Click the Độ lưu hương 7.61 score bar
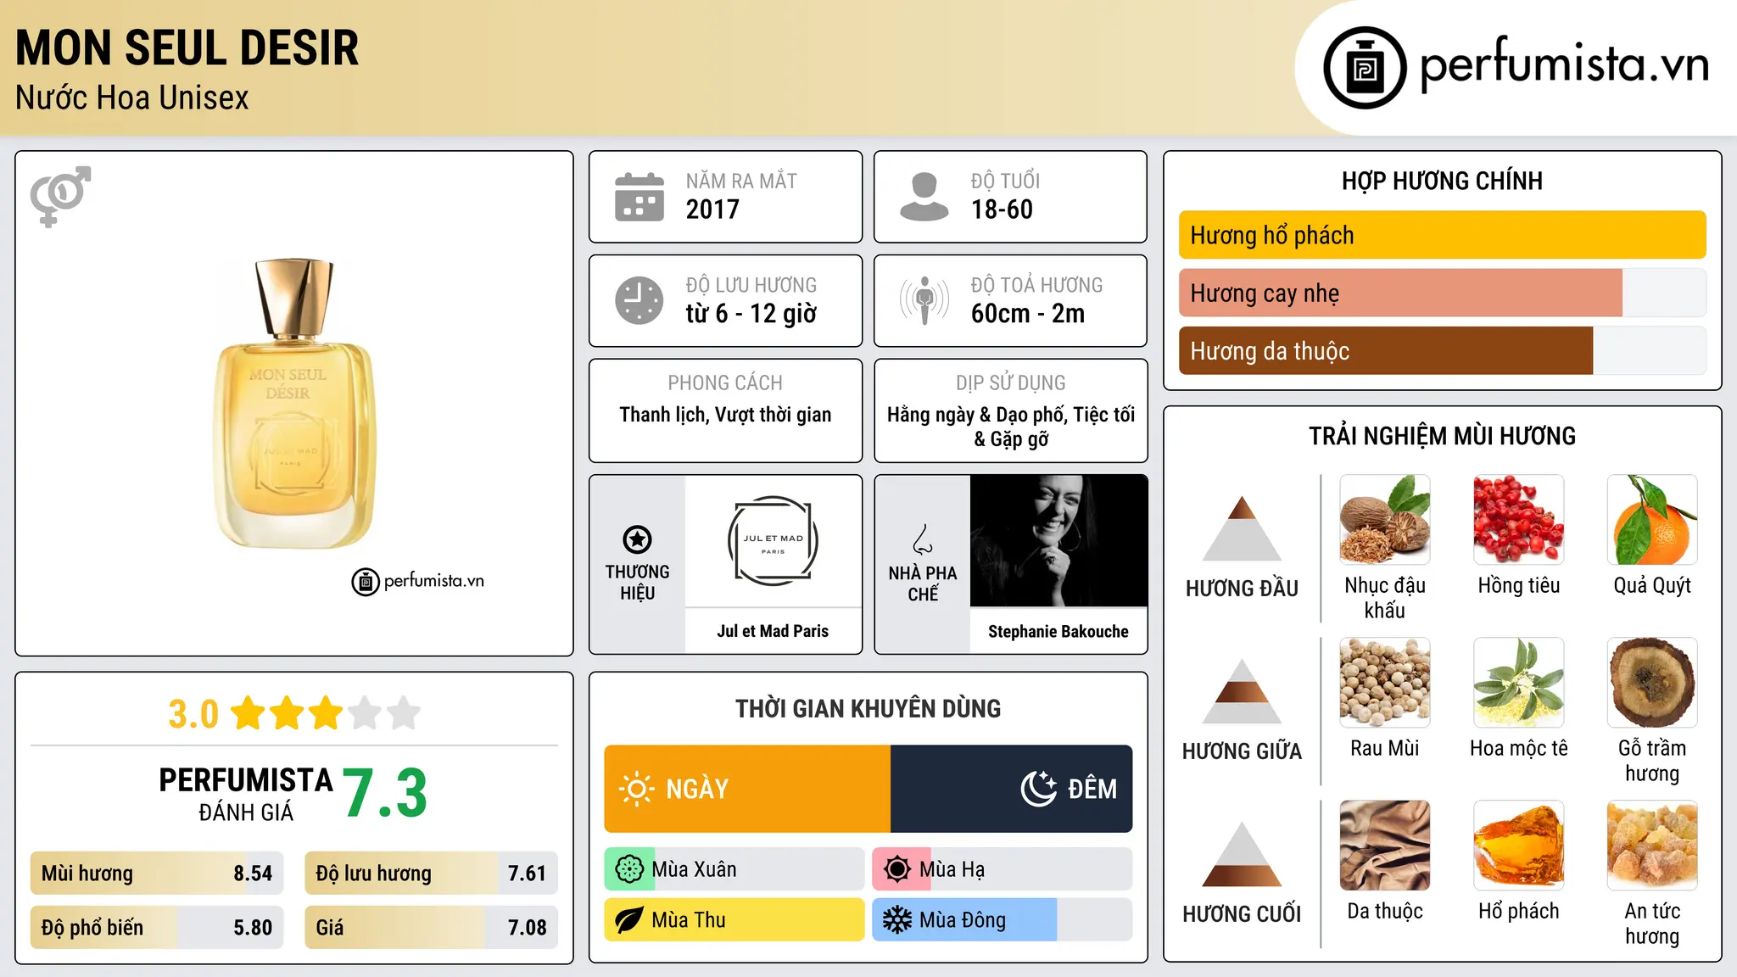This screenshot has width=1737, height=977. point(431,874)
